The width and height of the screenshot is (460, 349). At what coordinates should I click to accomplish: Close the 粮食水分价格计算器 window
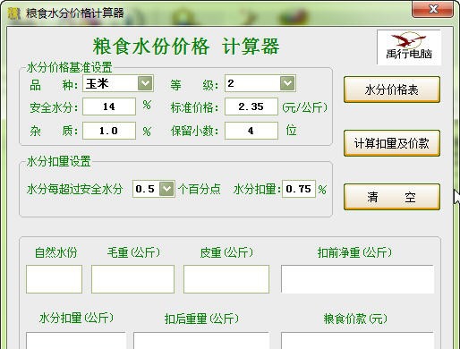coord(433,9)
